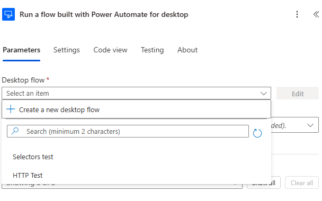Refresh the desktop flow list
Image resolution: width=322 pixels, height=201 pixels.
(x=257, y=133)
